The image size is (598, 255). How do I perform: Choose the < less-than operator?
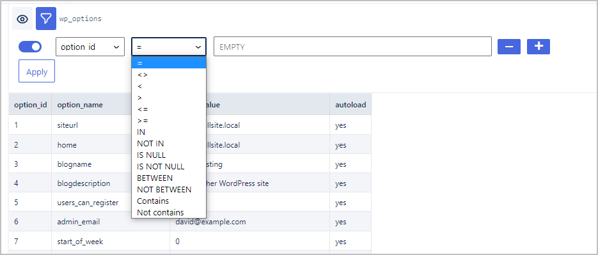pyautogui.click(x=169, y=86)
